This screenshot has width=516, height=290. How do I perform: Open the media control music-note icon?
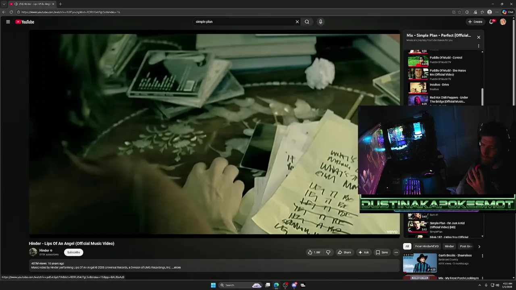coord(475,12)
